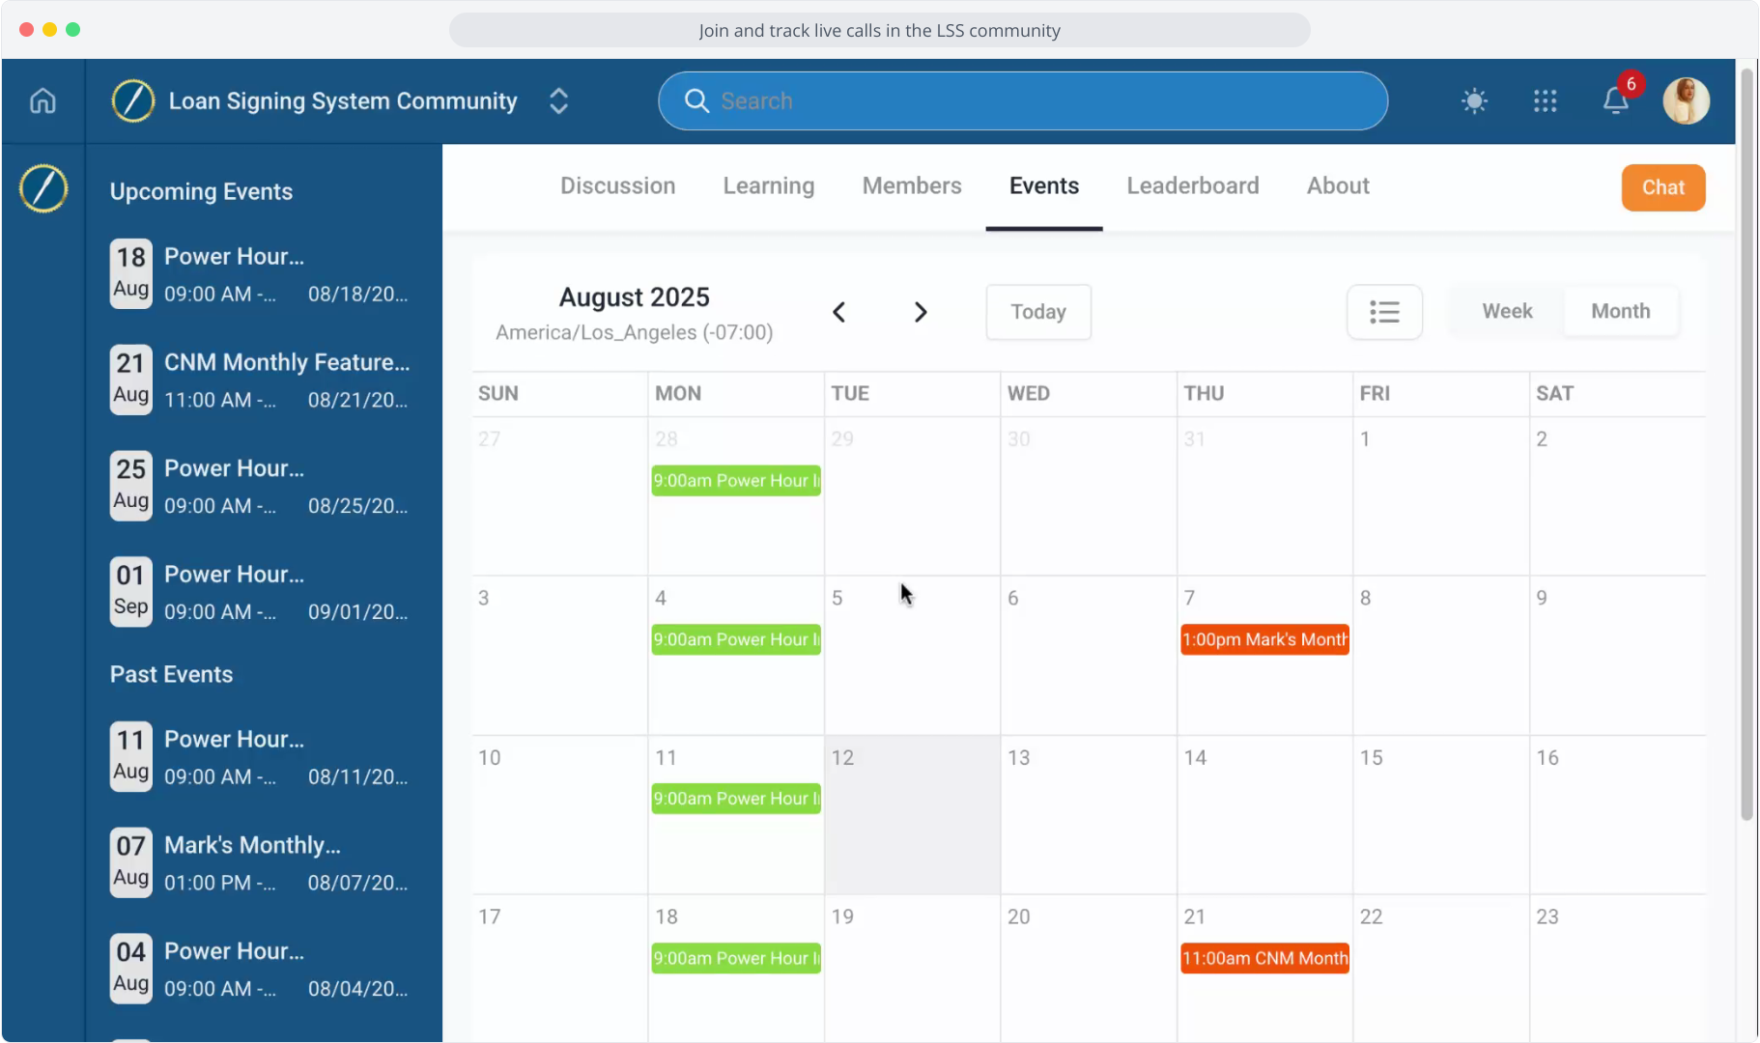Click the August 2025 title
1760x1043 pixels.
[634, 296]
